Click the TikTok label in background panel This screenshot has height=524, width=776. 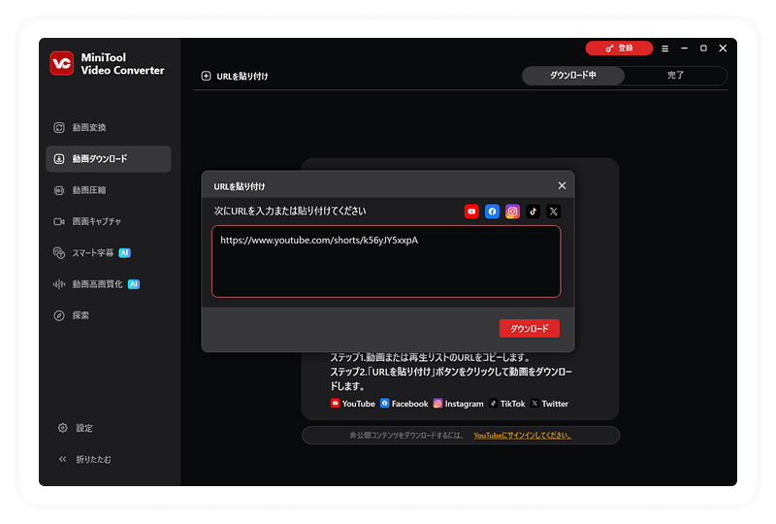(x=513, y=404)
